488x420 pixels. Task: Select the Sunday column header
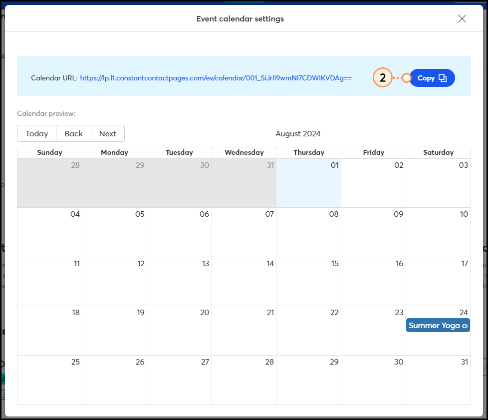click(x=50, y=152)
